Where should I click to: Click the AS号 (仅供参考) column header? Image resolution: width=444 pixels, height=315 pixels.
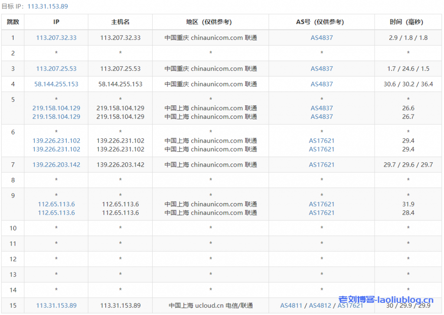pos(322,22)
